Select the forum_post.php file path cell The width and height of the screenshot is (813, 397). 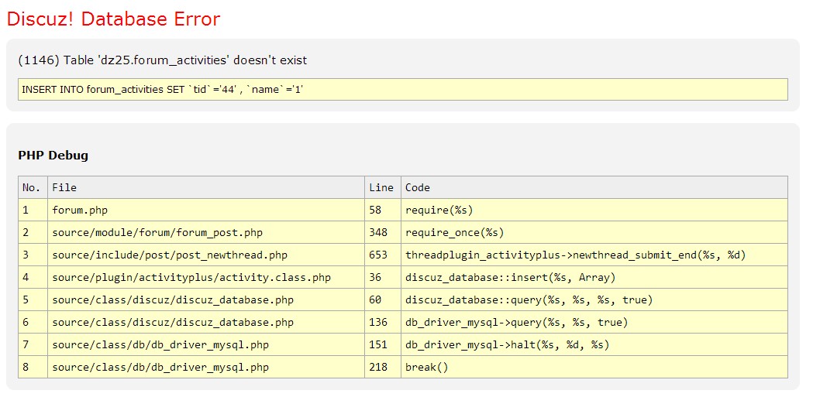point(157,232)
